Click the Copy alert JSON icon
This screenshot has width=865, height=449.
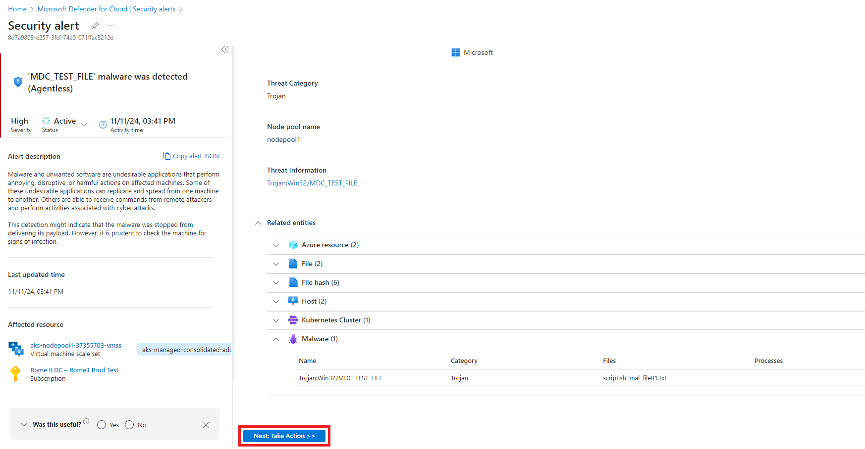pos(167,156)
